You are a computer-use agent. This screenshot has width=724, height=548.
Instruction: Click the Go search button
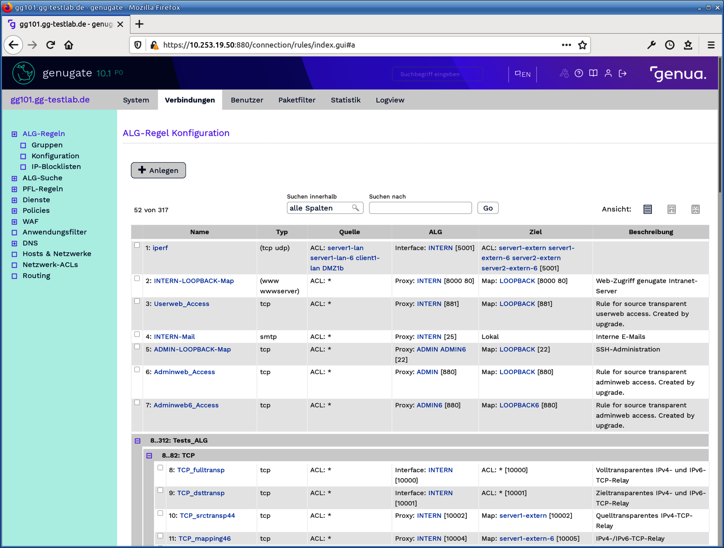pyautogui.click(x=488, y=208)
